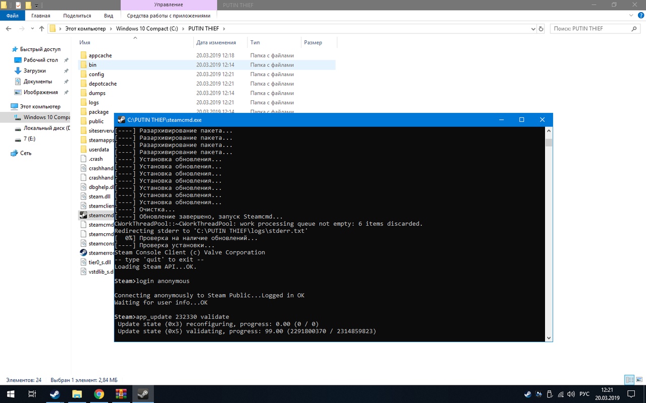This screenshot has height=403, width=646.
Task: Expand Windows 10 Compact (C:) breadcrumb arrow
Action: click(183, 29)
